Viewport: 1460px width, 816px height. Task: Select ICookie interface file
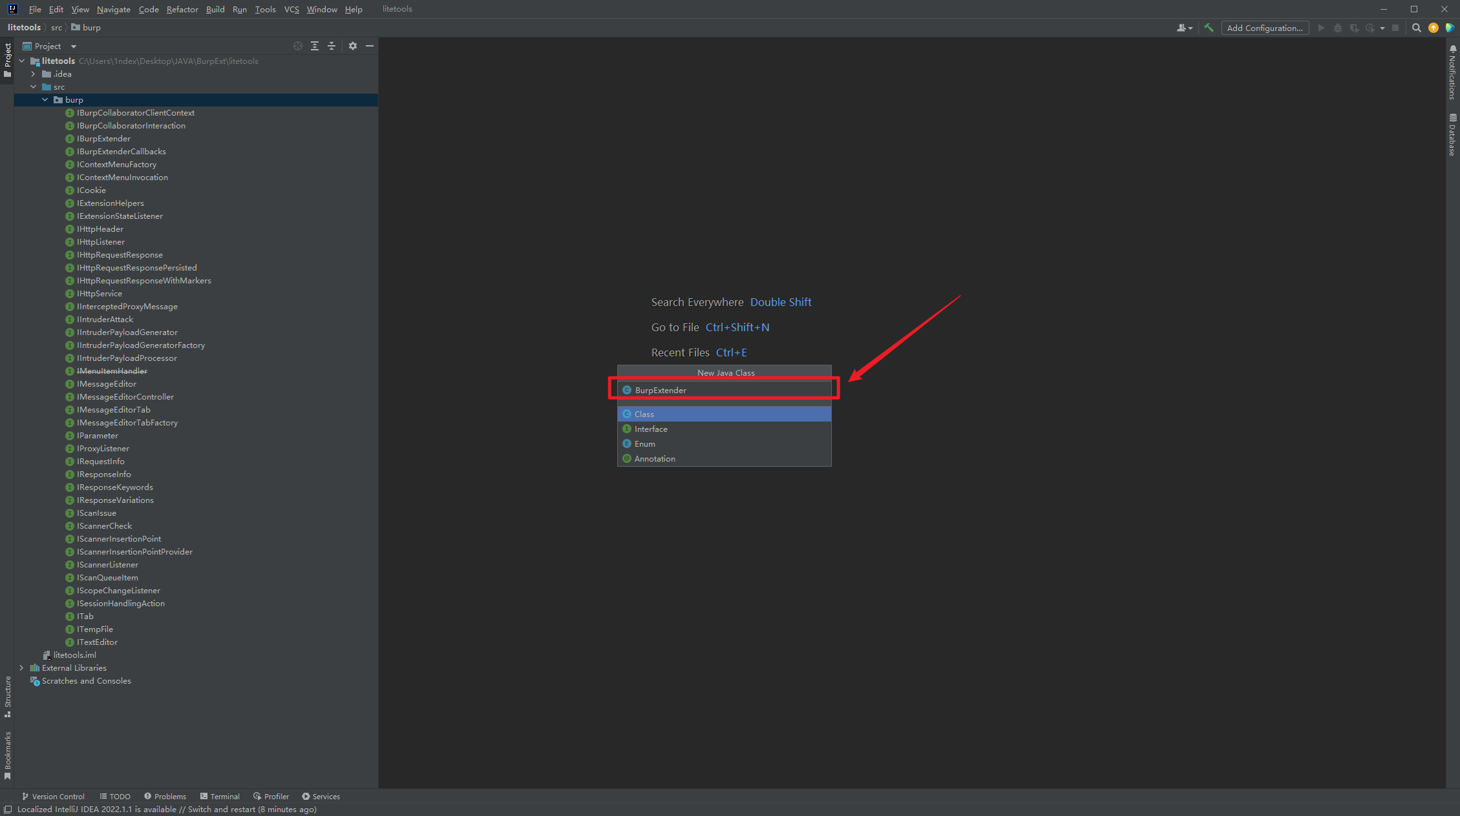pos(91,190)
